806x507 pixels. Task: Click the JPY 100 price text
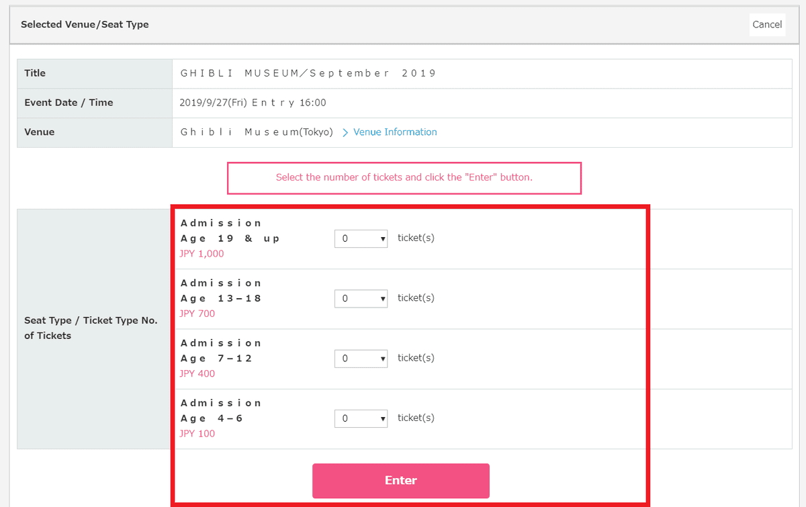coord(197,434)
